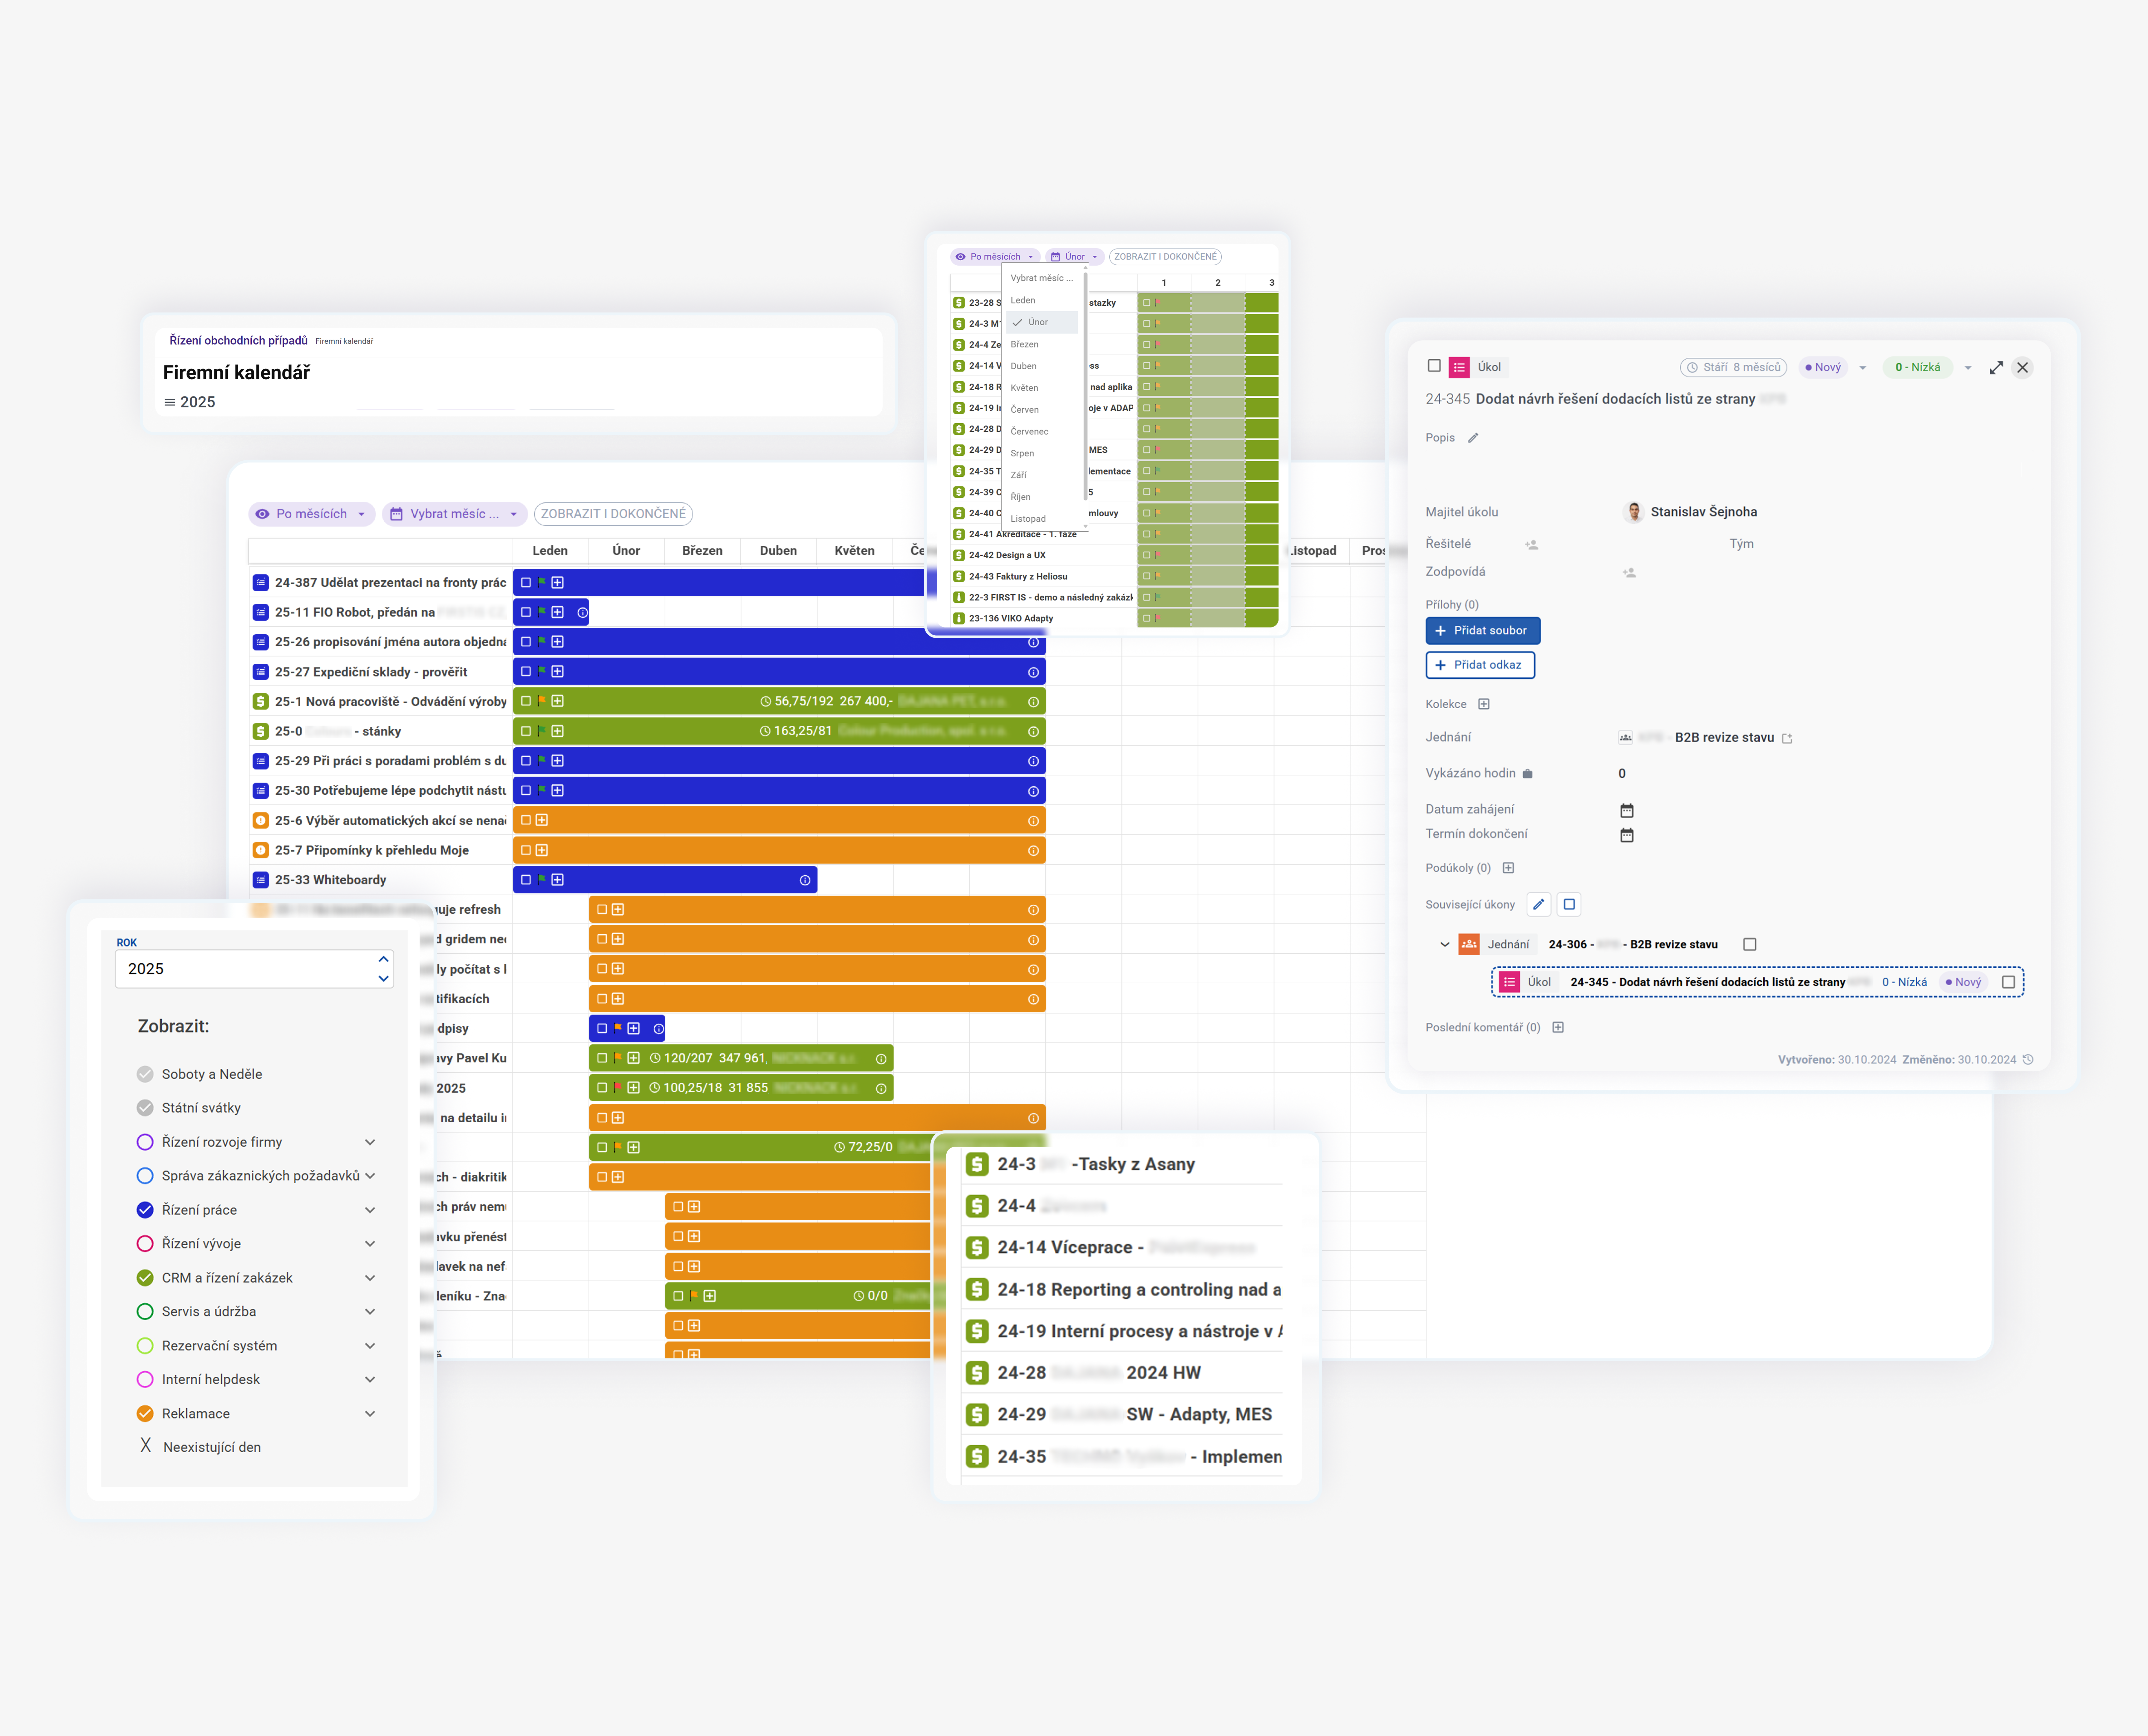Viewport: 2148px width, 1736px height.
Task: Open the Termín dokončení calendar picker
Action: click(1627, 835)
